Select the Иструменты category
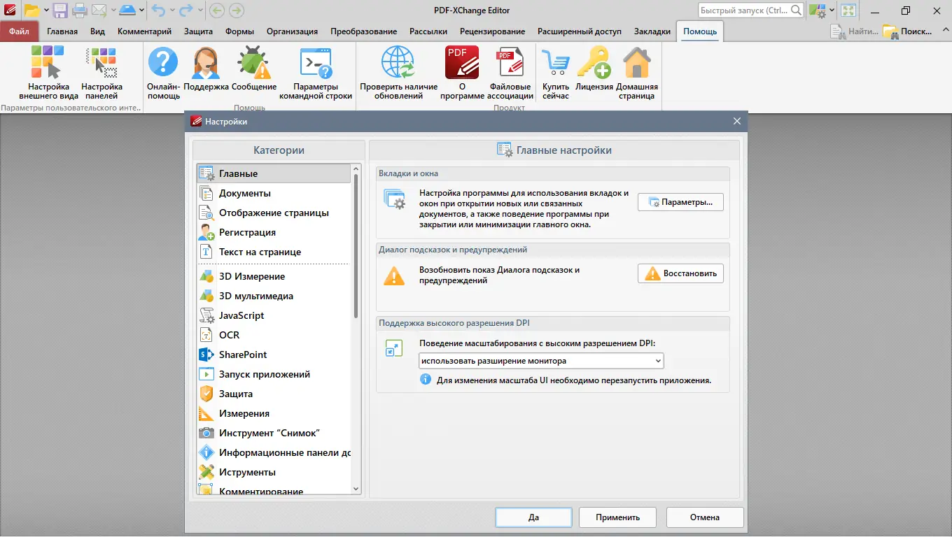This screenshot has width=952, height=537. pos(274,472)
